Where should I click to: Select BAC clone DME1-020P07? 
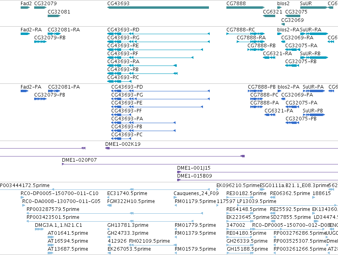click(200, 164)
